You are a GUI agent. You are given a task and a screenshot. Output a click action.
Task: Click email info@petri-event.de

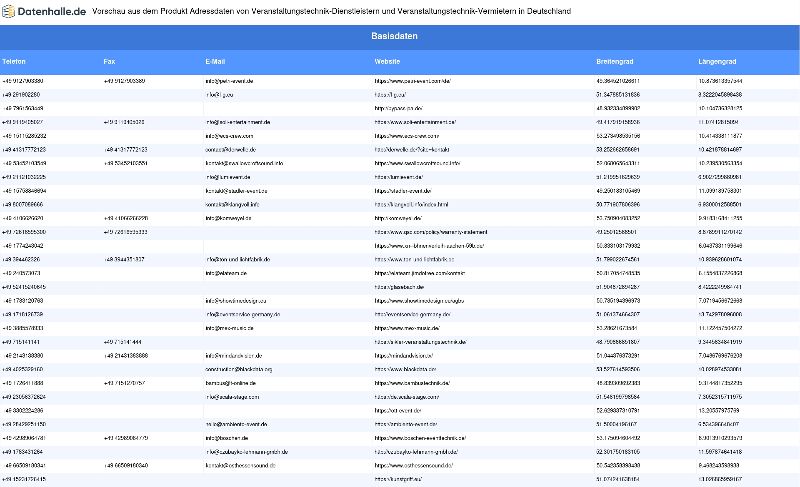[x=229, y=81]
